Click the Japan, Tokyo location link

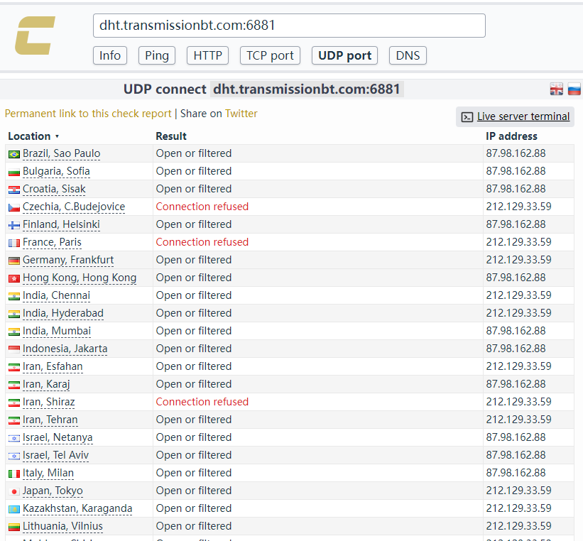pos(53,491)
